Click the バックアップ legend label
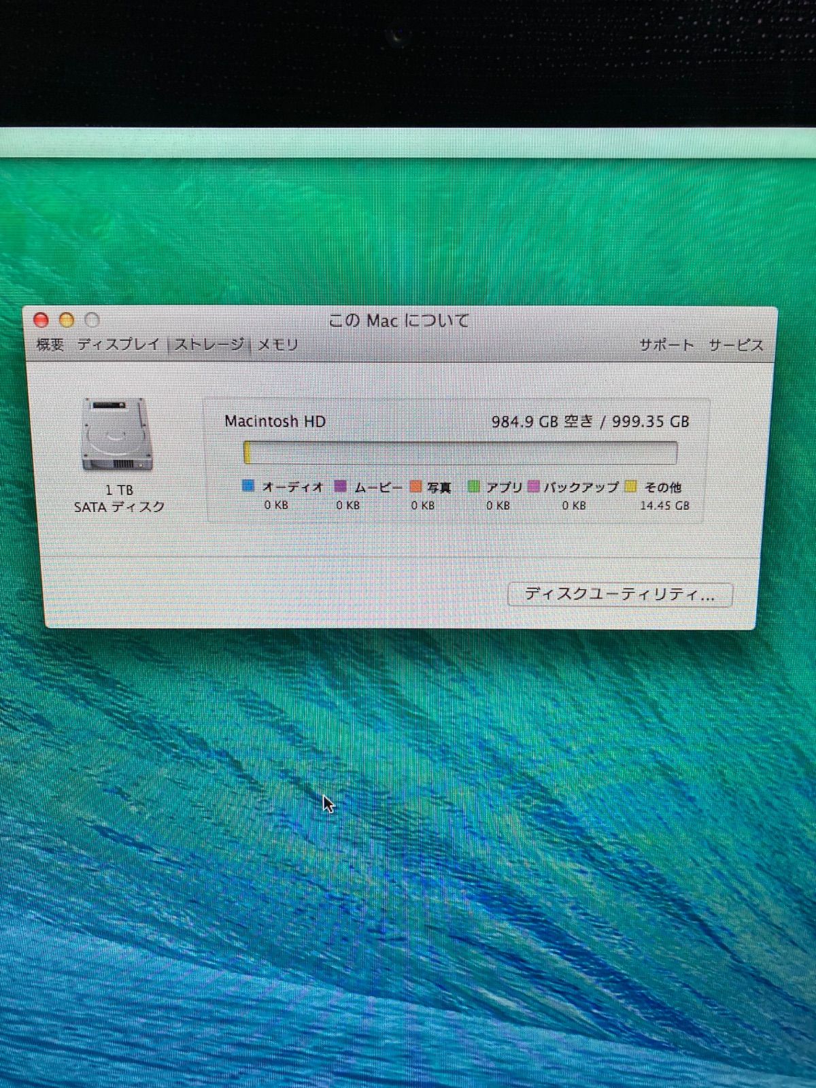This screenshot has height=1088, width=816. tap(581, 487)
